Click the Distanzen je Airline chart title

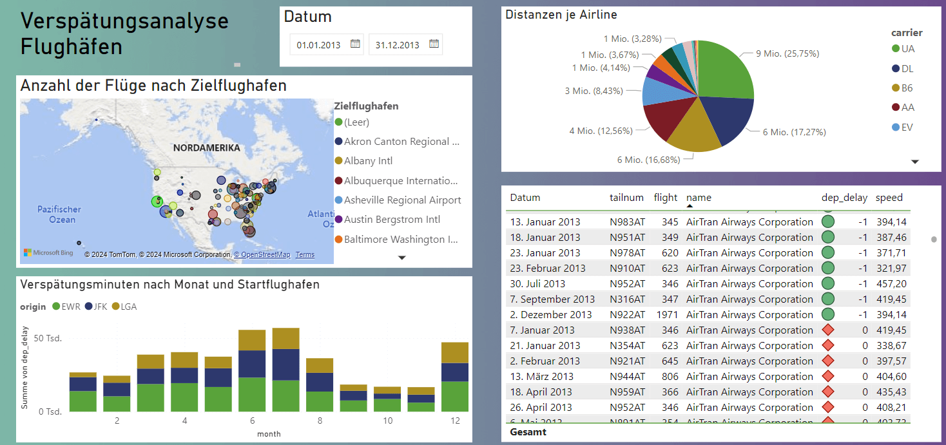coord(561,14)
